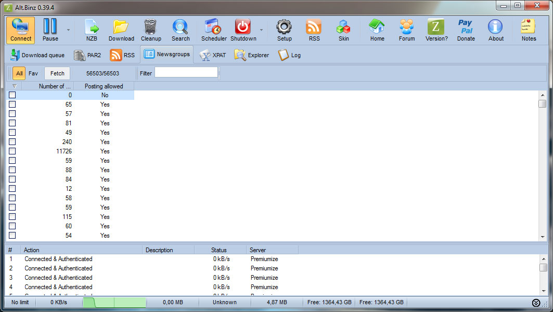553x312 pixels.
Task: Open the Shutdown dropdown arrow
Action: pyautogui.click(x=261, y=30)
